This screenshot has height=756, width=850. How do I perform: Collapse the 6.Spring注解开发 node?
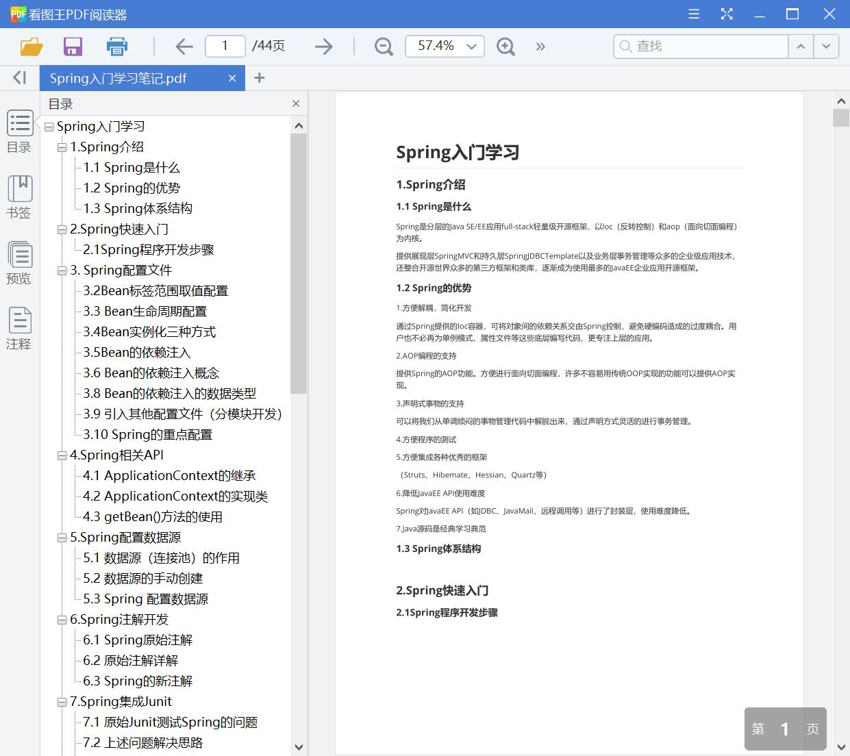click(x=62, y=620)
